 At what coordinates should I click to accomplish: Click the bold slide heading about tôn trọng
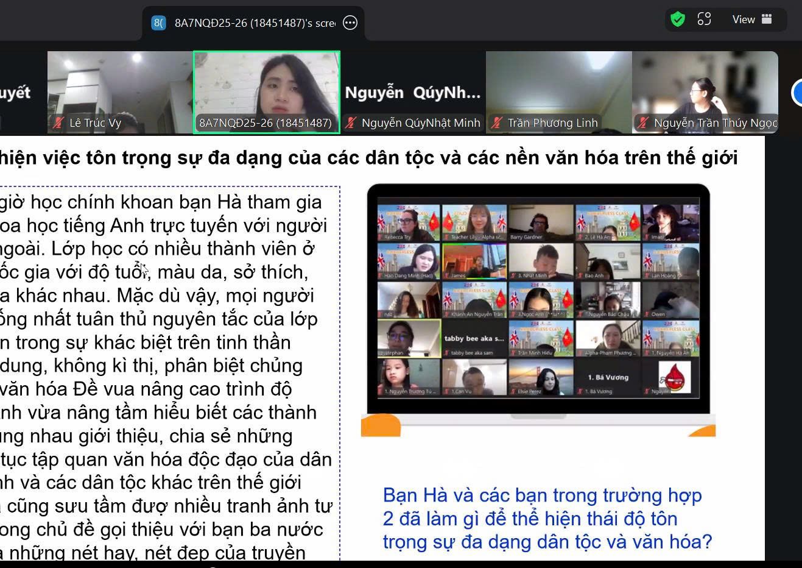(368, 158)
